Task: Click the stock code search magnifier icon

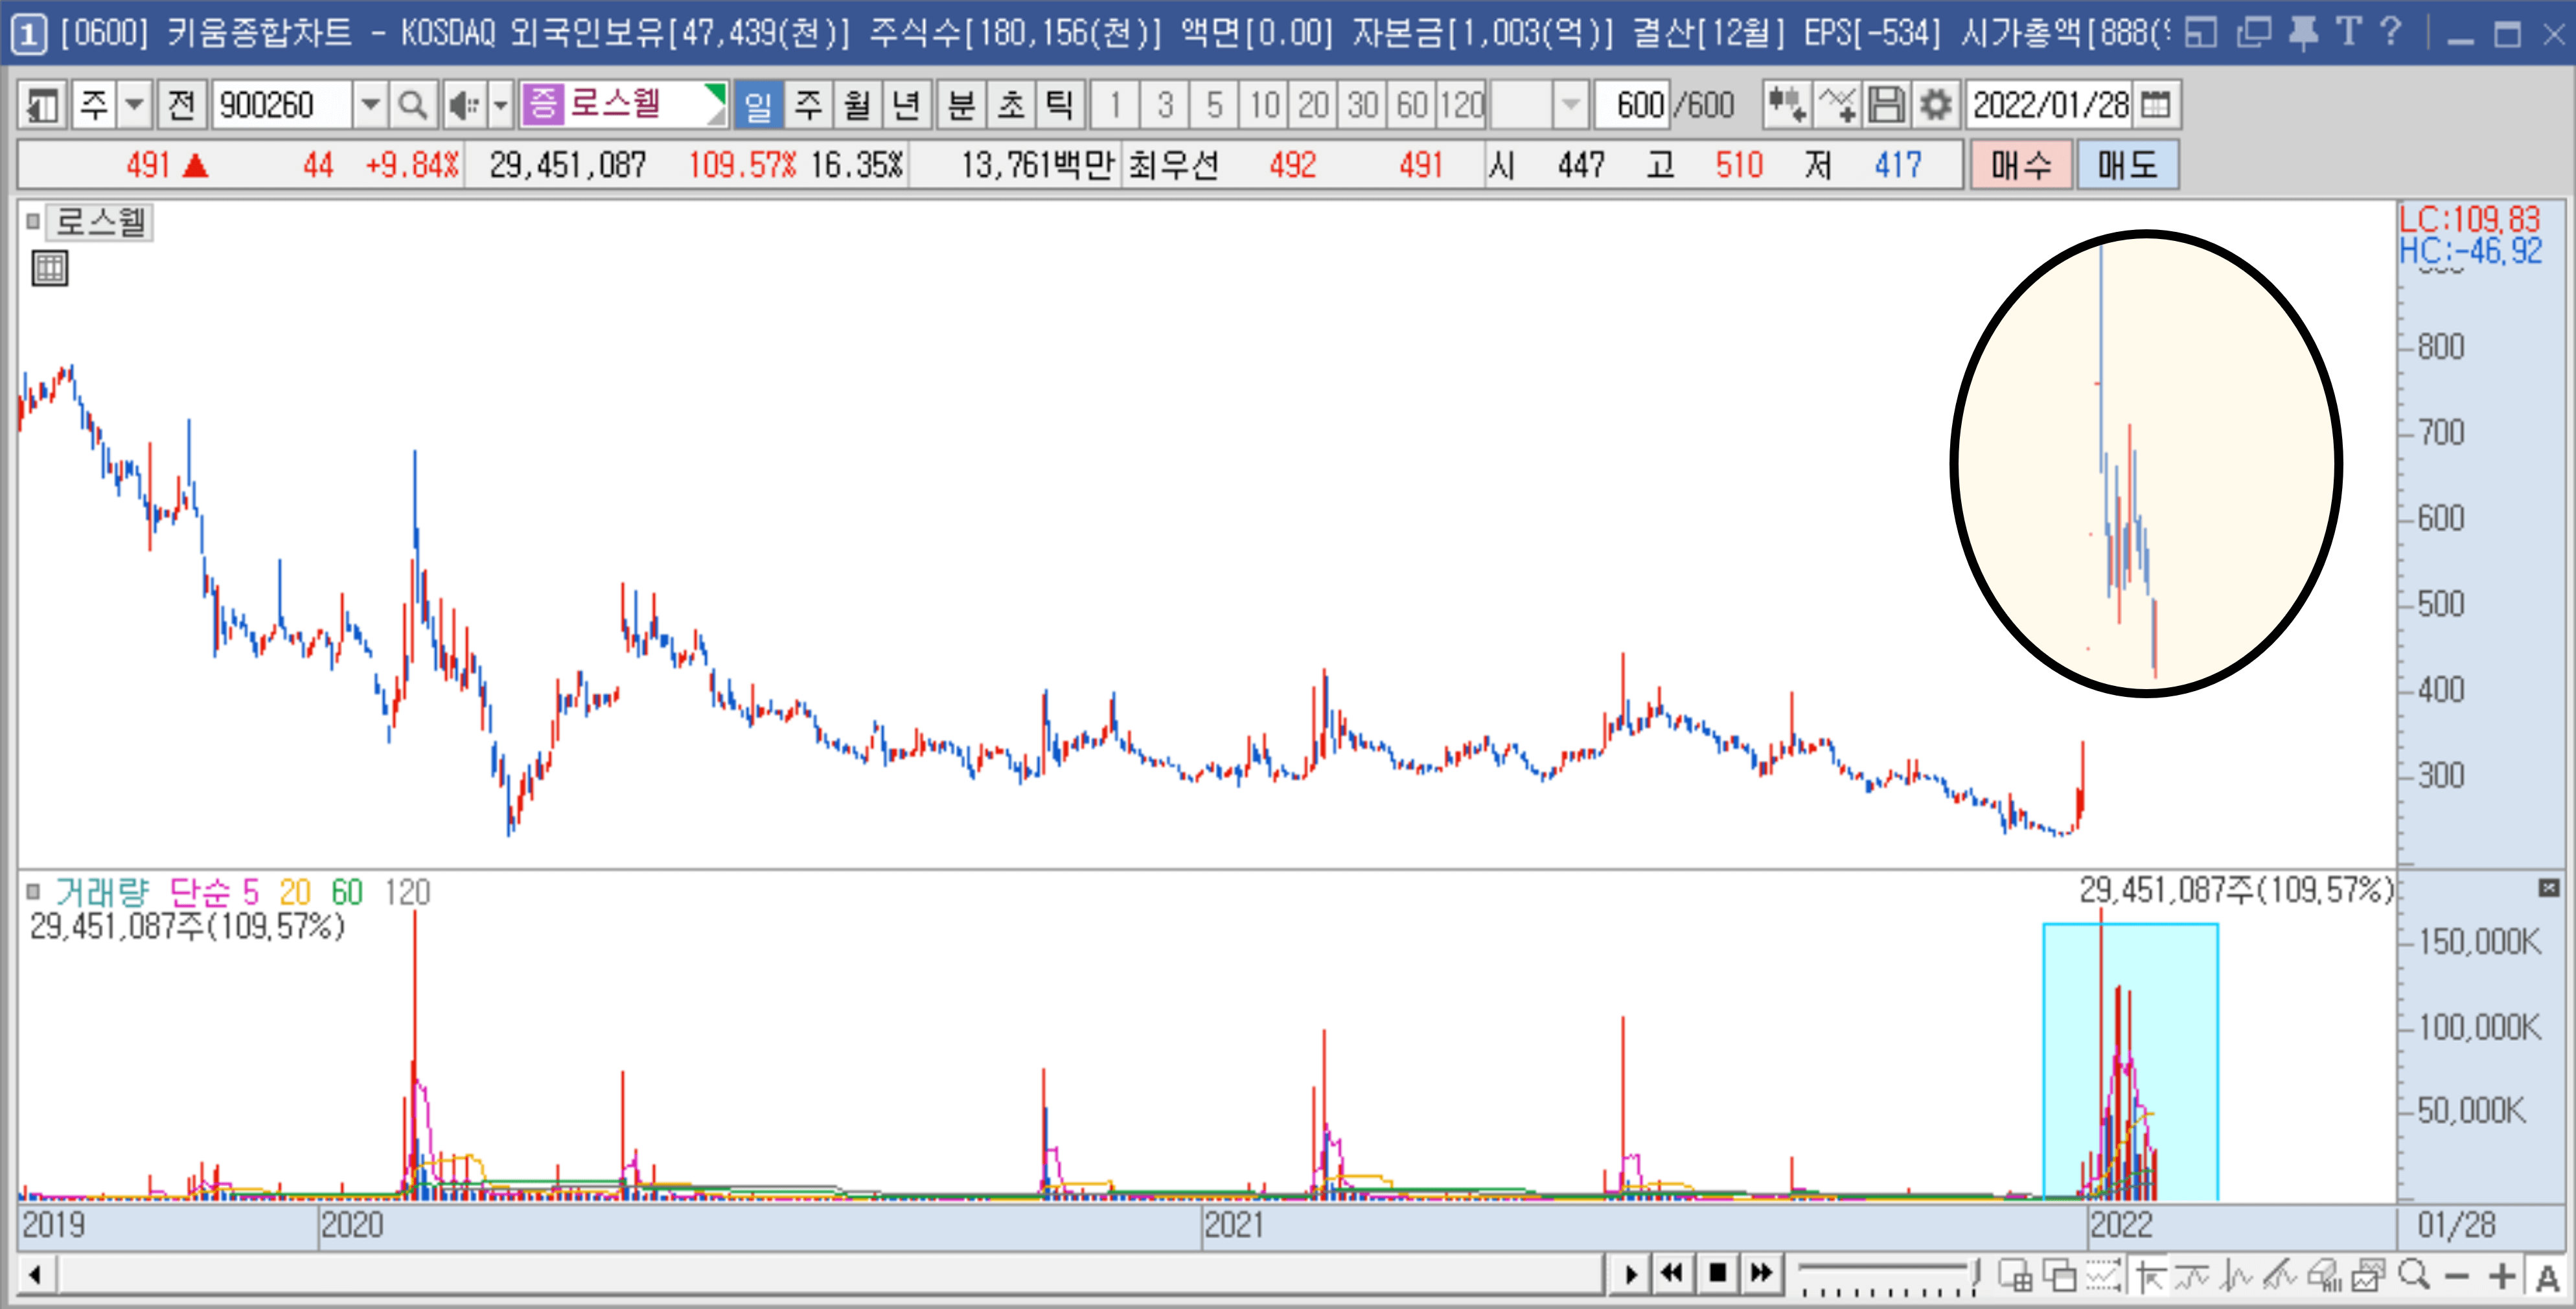Action: tap(412, 105)
